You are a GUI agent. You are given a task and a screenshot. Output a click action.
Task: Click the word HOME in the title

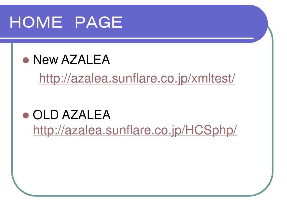point(36,22)
